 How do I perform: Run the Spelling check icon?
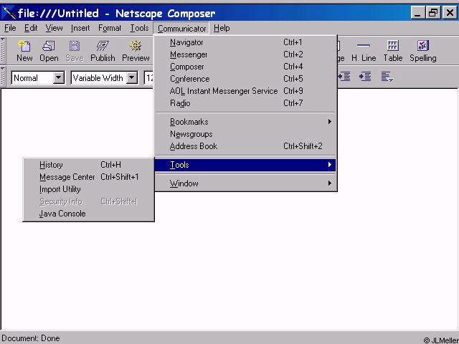[423, 51]
